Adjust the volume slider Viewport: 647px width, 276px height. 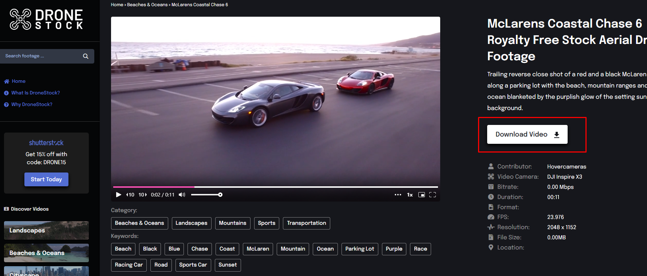[x=206, y=195]
